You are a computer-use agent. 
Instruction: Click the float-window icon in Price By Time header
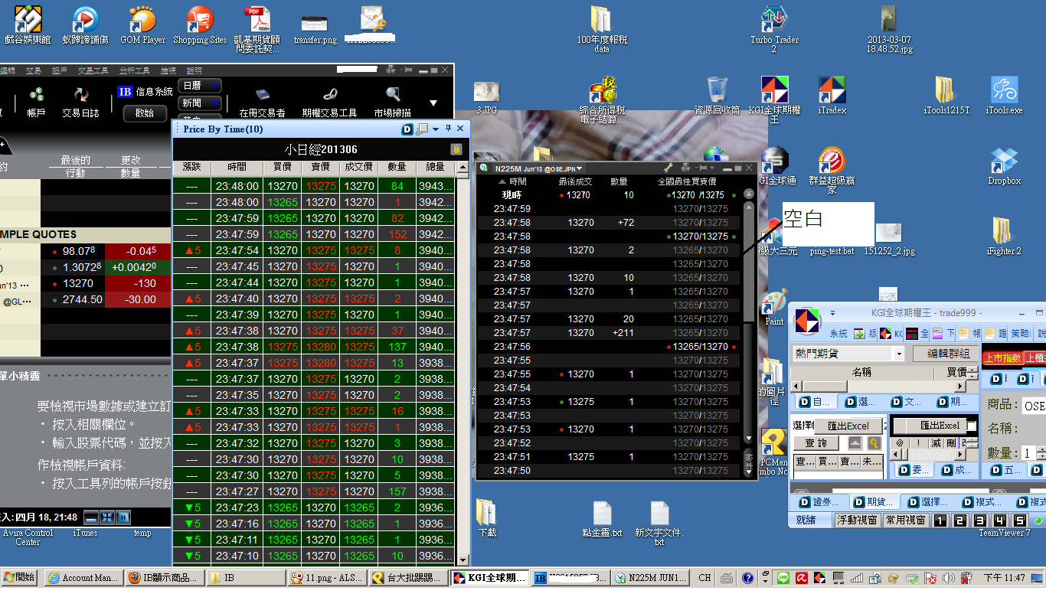click(422, 129)
